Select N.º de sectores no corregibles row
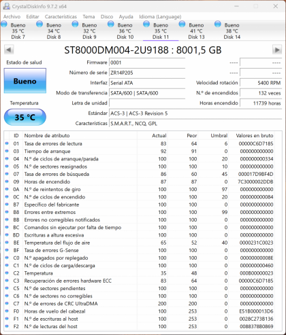286x335 pixels. point(139,296)
